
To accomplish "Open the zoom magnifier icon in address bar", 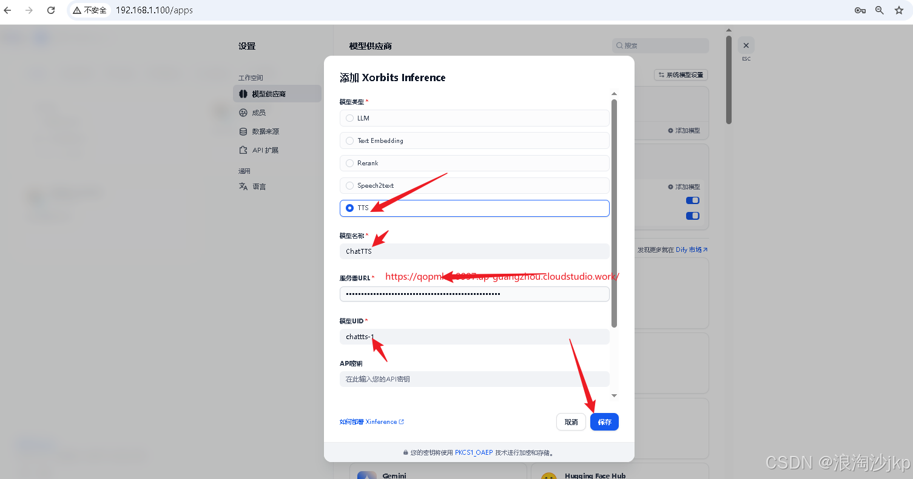I will (880, 10).
